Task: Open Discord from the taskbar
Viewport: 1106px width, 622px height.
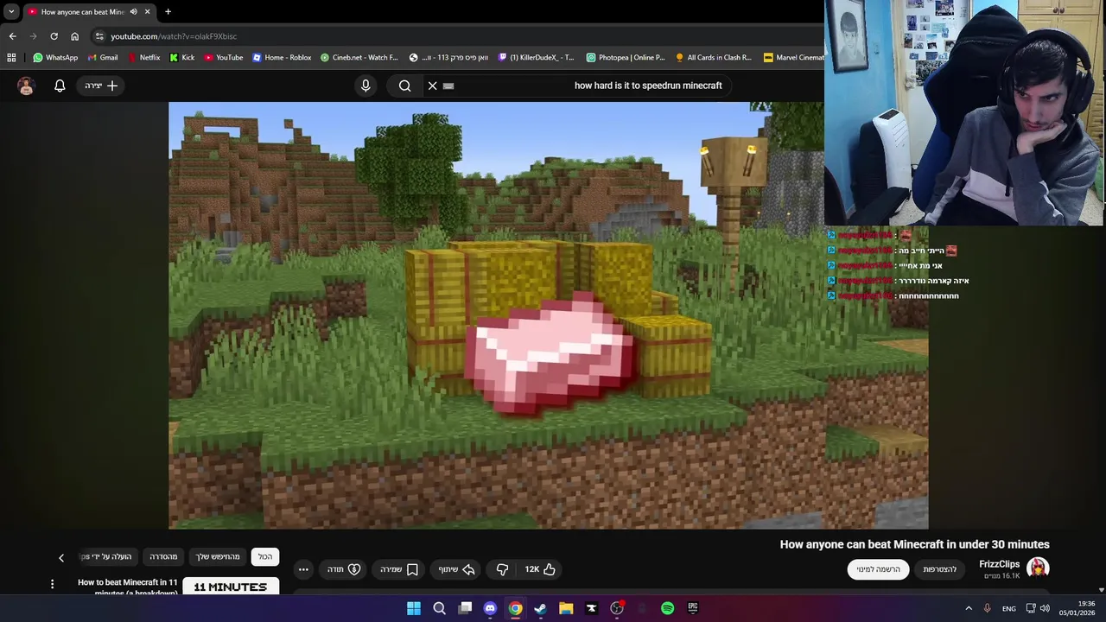Action: click(x=490, y=608)
